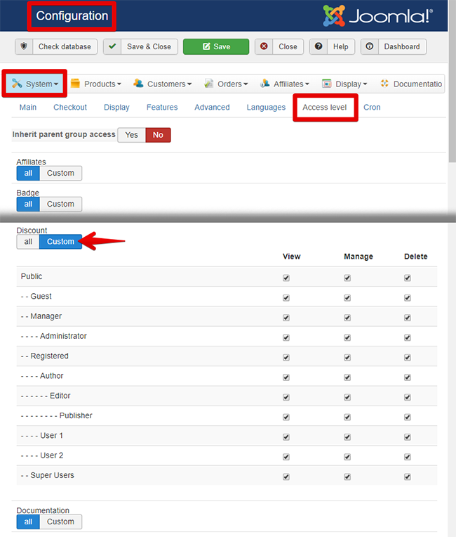Click the Customers people icon
Image resolution: width=456 pixels, height=537 pixels.
point(138,83)
